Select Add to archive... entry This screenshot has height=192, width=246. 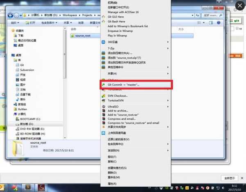pos(118,111)
